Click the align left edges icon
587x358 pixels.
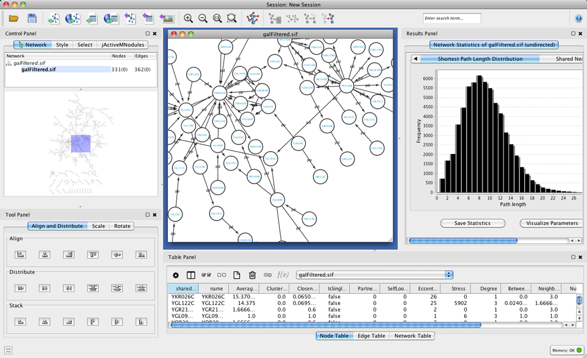21,255
